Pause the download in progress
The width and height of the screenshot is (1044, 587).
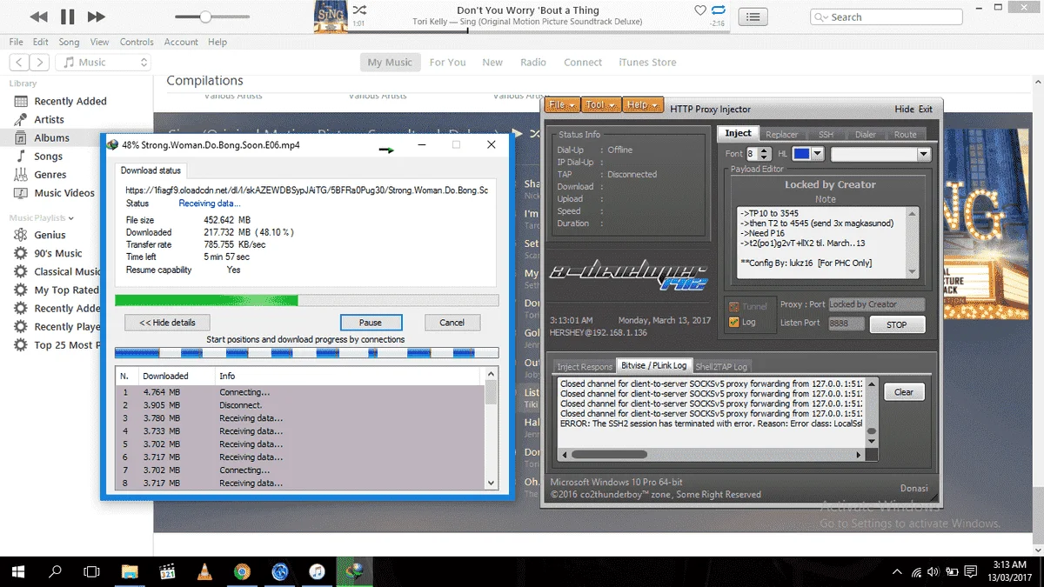coord(371,322)
